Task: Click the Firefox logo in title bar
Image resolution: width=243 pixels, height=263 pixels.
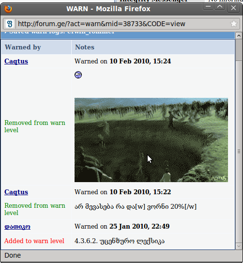Action: pyautogui.click(x=8, y=9)
